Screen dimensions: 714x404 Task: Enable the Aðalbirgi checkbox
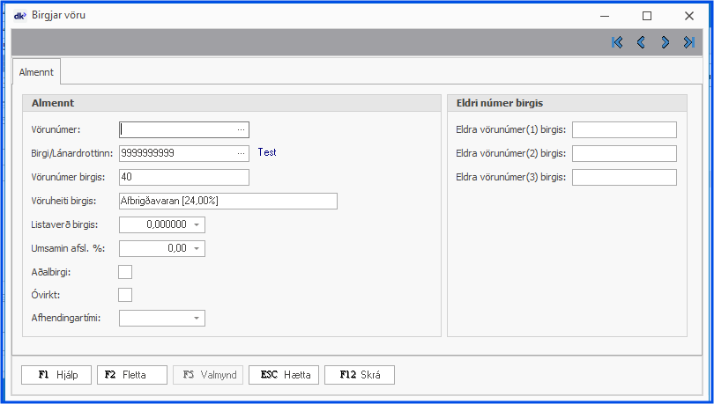125,272
